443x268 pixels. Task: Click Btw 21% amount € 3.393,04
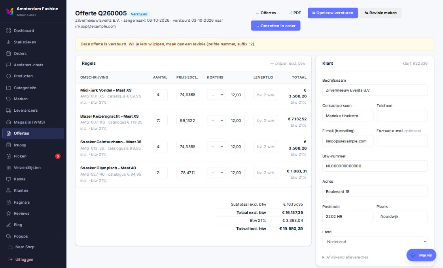pyautogui.click(x=293, y=220)
